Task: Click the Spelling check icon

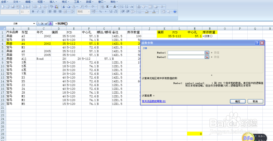Action: (x=52, y=7)
